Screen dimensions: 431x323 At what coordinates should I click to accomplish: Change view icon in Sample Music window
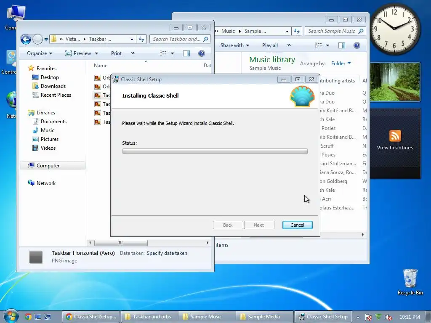318,45
